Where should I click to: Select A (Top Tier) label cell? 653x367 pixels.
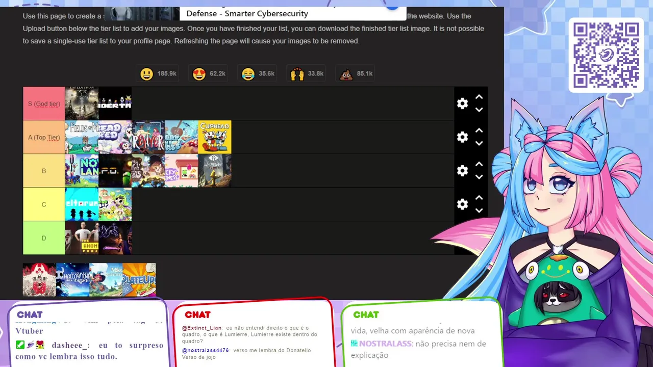point(44,137)
